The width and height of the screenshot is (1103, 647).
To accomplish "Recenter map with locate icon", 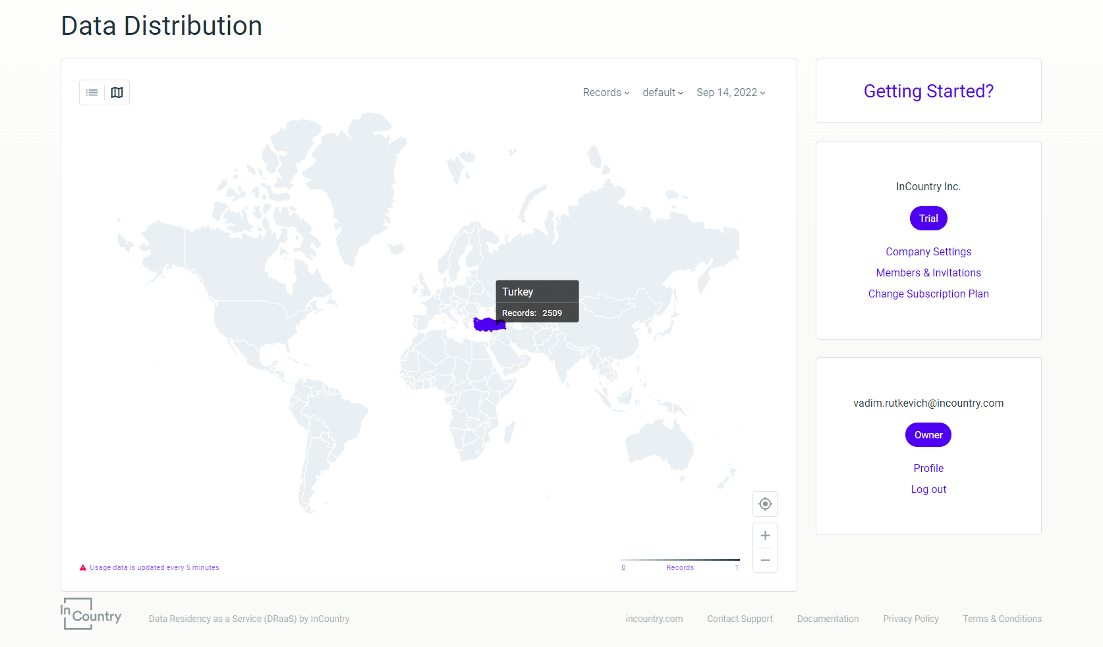I will (x=765, y=504).
